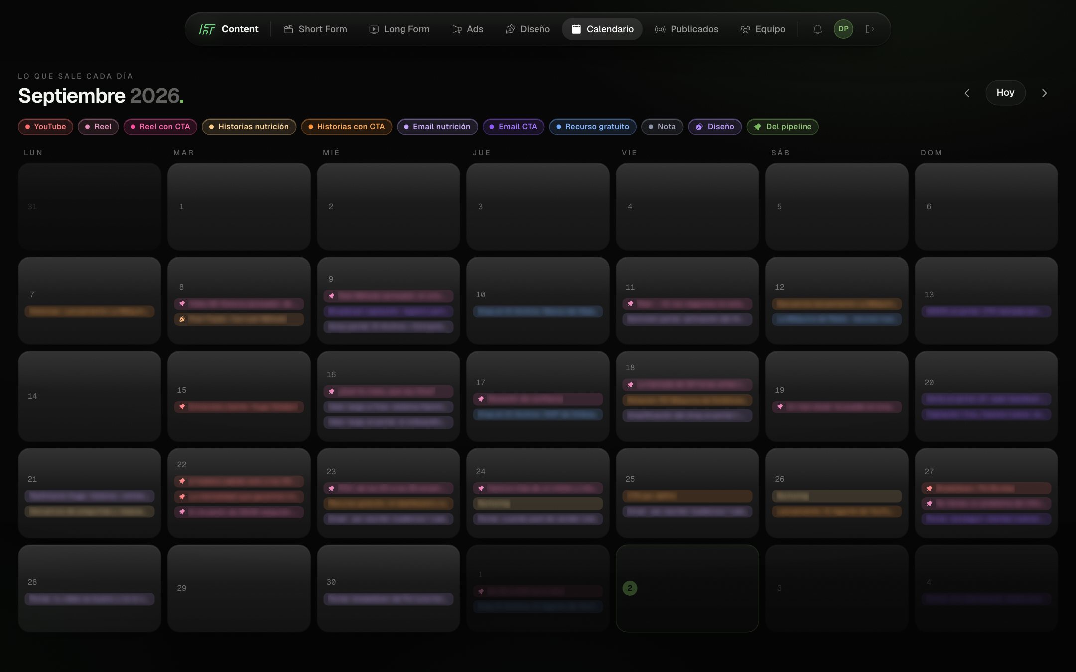
Task: Toggle the Reel con CTA filter
Action: tap(160, 127)
